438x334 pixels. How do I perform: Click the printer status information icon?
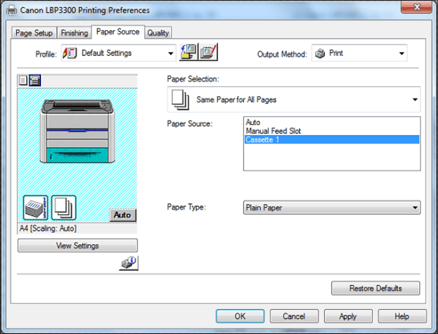click(x=129, y=262)
